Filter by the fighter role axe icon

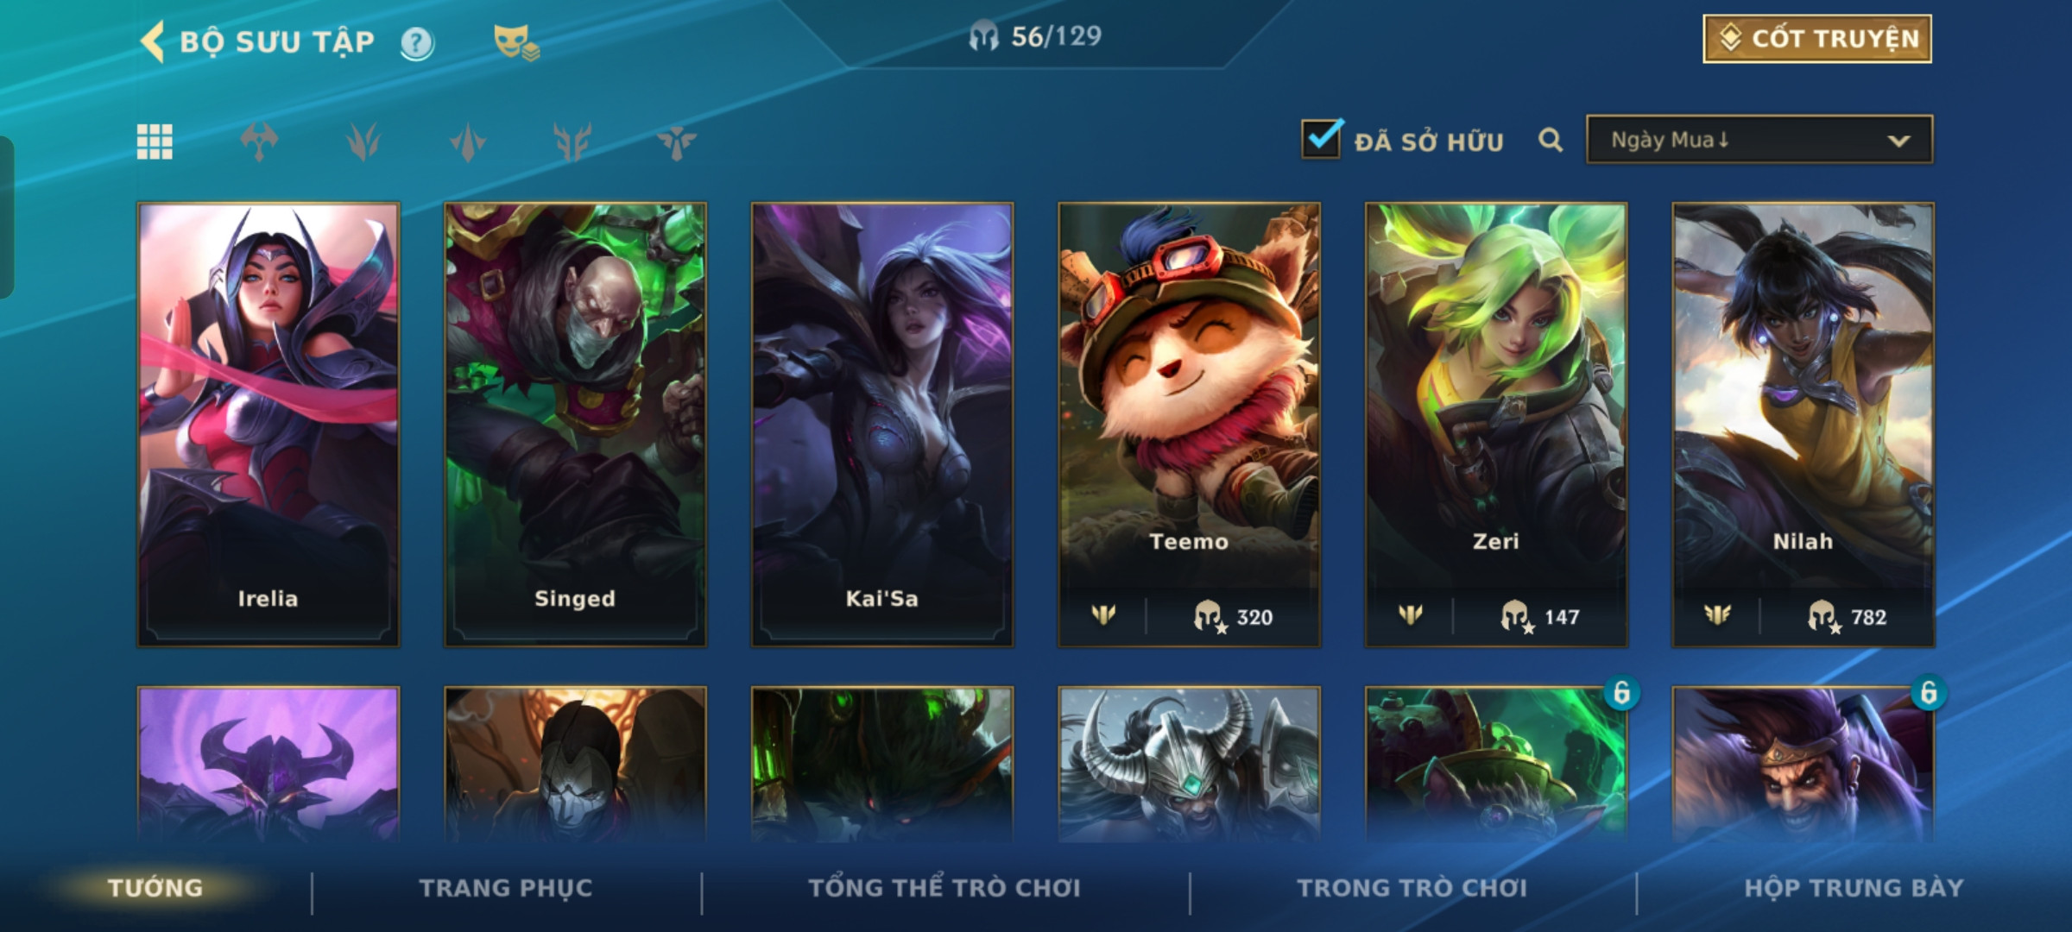pyautogui.click(x=259, y=142)
